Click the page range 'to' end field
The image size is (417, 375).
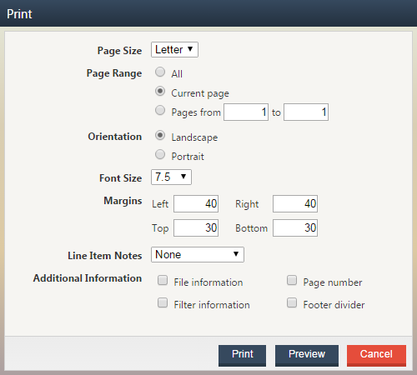pos(306,112)
